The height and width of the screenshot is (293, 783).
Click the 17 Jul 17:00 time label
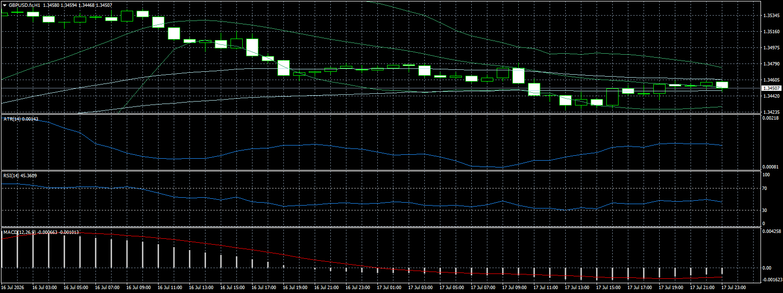click(640, 288)
